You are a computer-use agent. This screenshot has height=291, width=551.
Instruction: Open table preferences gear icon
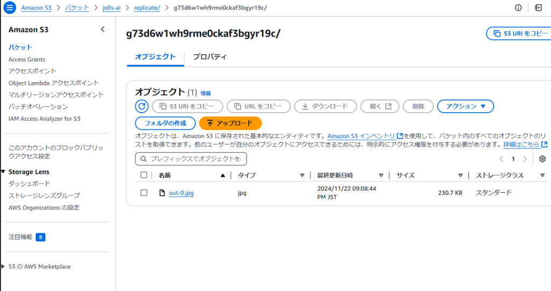542,159
